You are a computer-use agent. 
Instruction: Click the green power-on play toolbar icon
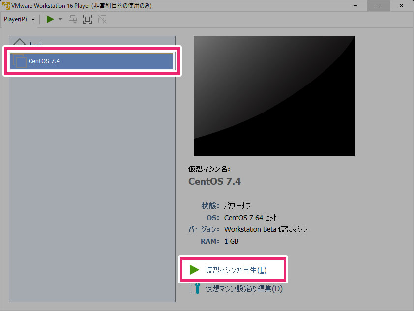click(50, 19)
